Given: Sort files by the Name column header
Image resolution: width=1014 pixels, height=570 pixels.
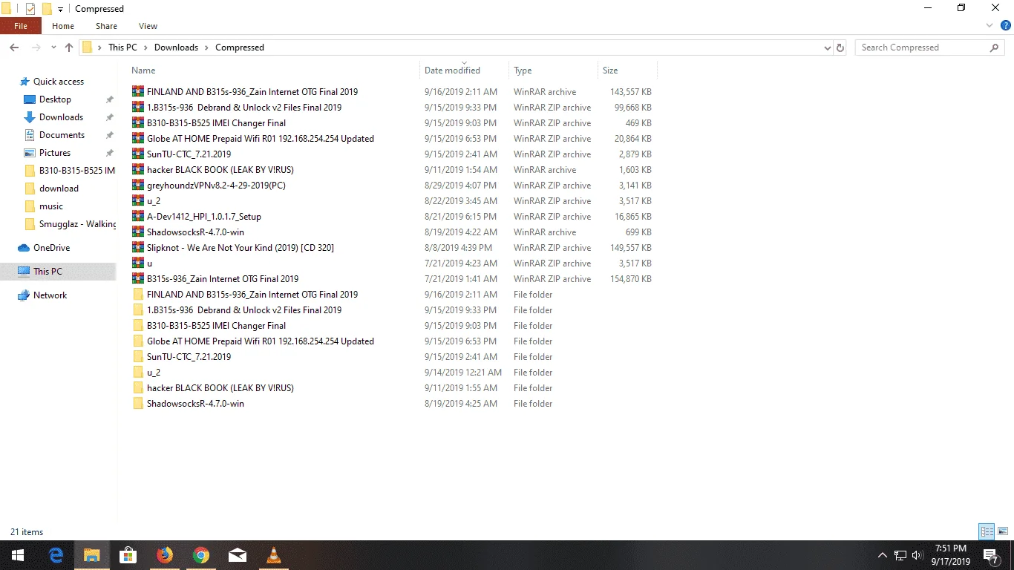Looking at the screenshot, I should pos(143,71).
